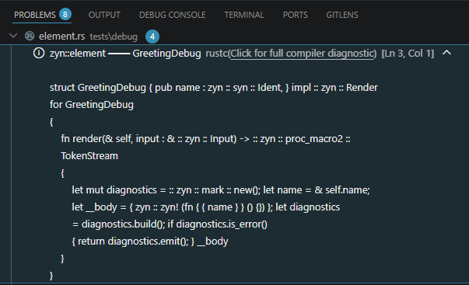The width and height of the screenshot is (469, 285).
Task: Click the element.rs badge showing 4
Action: 152,36
